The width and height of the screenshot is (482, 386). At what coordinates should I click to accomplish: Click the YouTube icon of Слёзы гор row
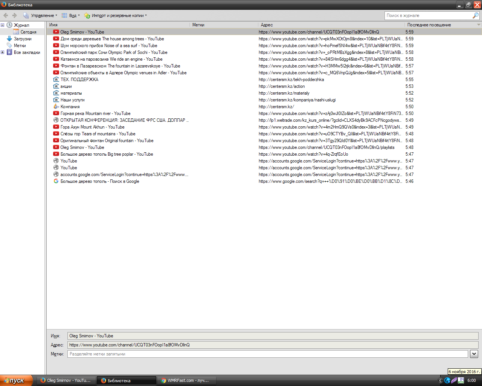56,134
